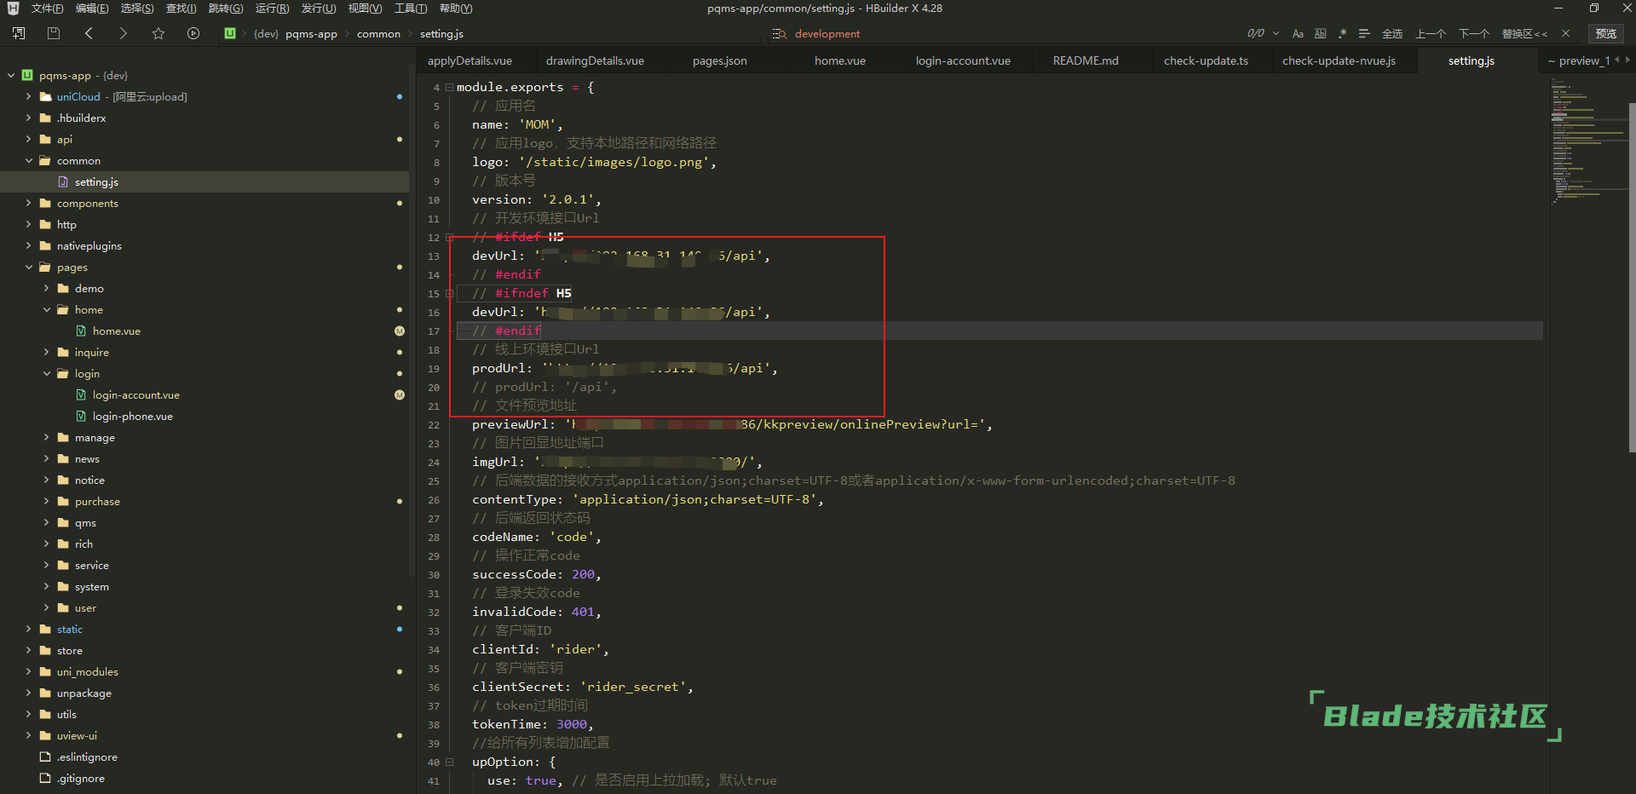Viewport: 1636px width, 794px height.
Task: Collapse the common folder
Action: click(x=29, y=161)
